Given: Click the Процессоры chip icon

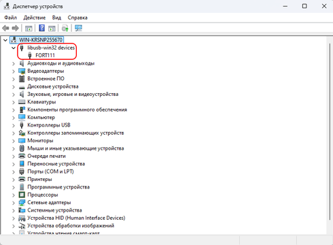Looking at the screenshot, I should 22,195.
